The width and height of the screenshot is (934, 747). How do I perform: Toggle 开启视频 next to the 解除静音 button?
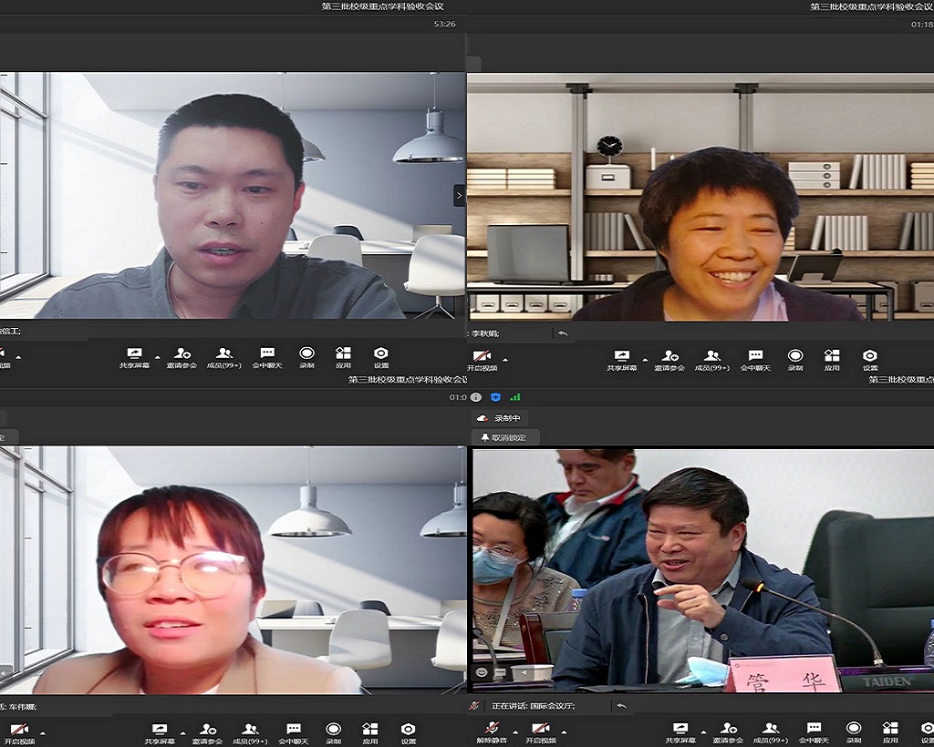pyautogui.click(x=540, y=728)
